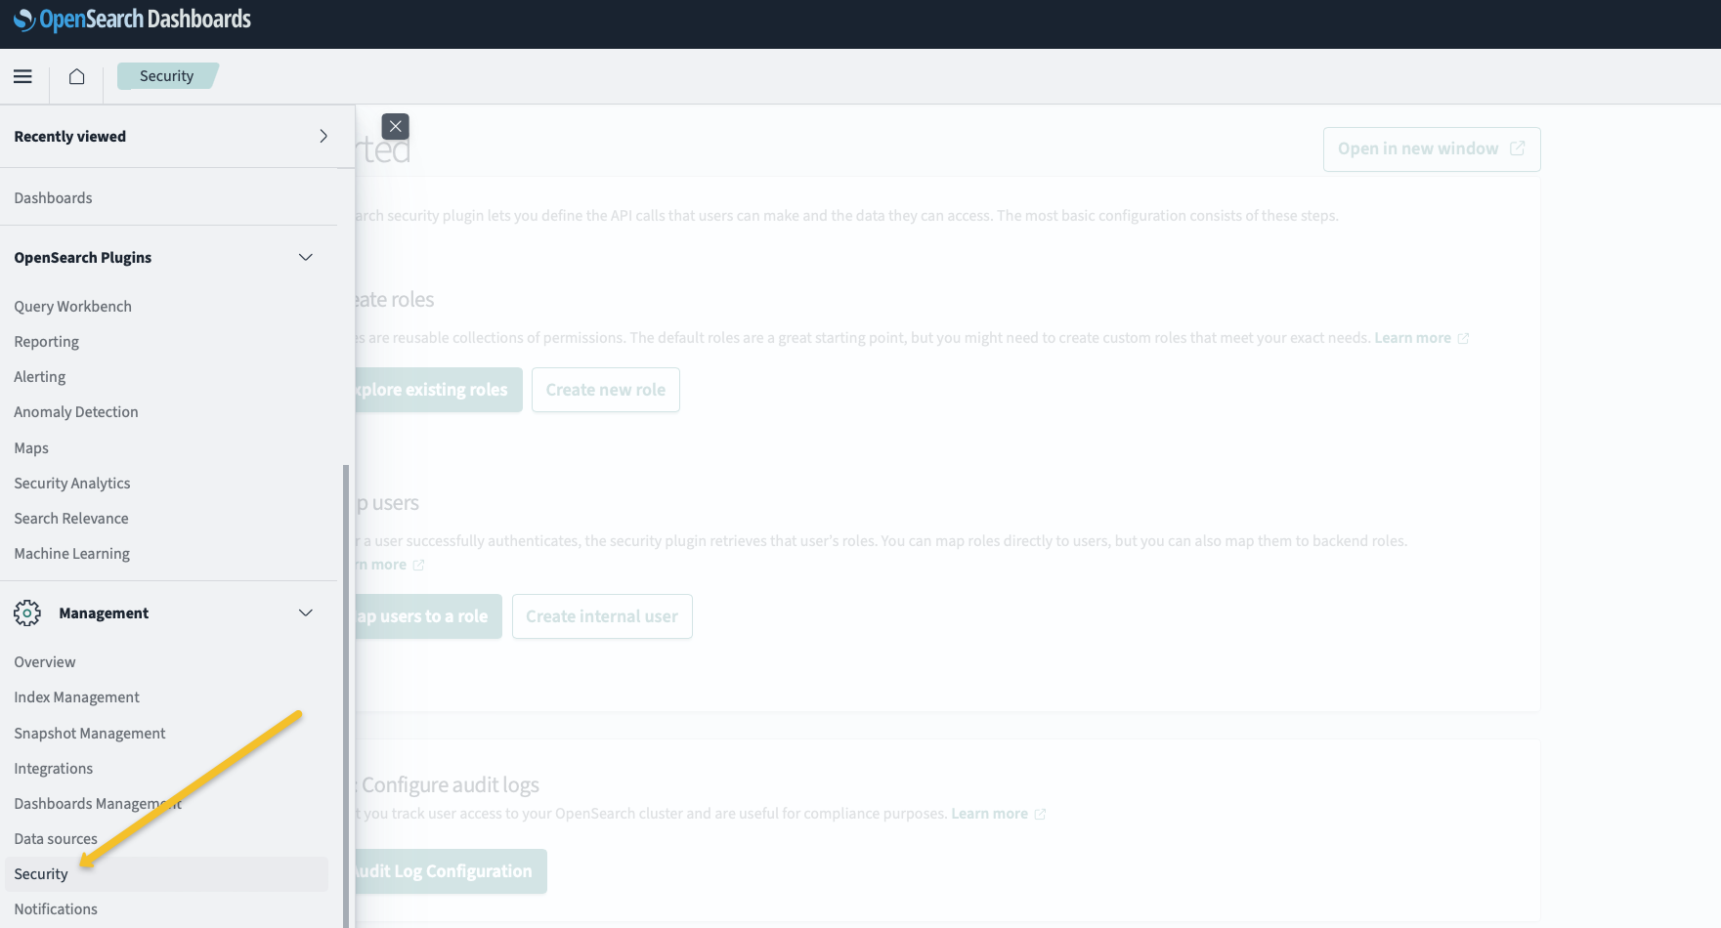Go to Alerting
This screenshot has width=1721, height=928.
(x=39, y=376)
